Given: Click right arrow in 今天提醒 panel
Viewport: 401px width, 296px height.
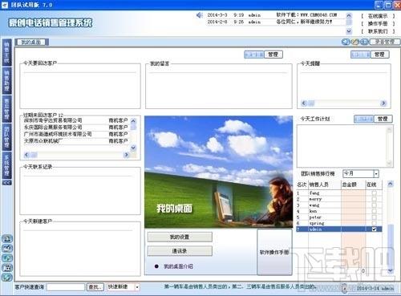Looking at the screenshot, I should 383,103.
